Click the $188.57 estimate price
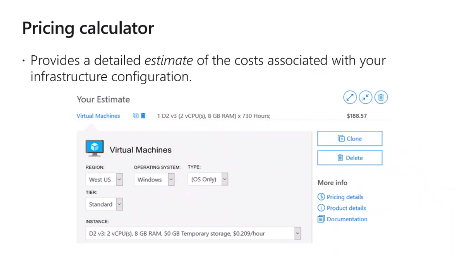Image resolution: width=464 pixels, height=259 pixels. point(357,116)
